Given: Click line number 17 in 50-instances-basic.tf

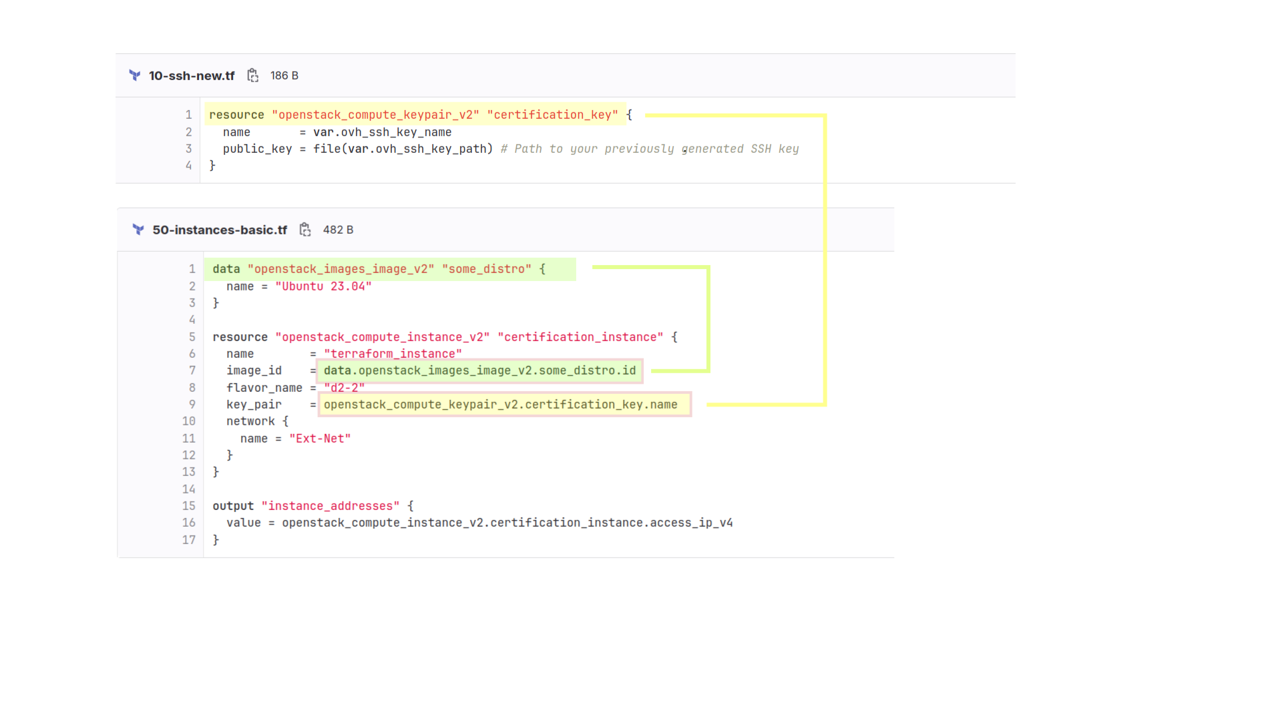Looking at the screenshot, I should point(189,539).
